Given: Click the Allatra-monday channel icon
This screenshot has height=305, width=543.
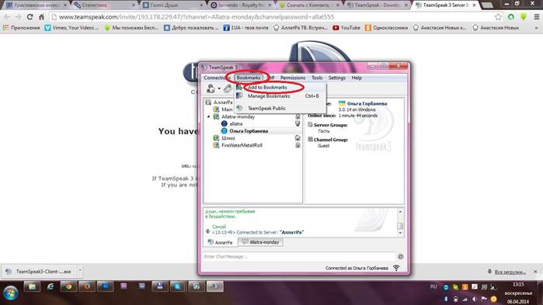Looking at the screenshot, I should 216,116.
